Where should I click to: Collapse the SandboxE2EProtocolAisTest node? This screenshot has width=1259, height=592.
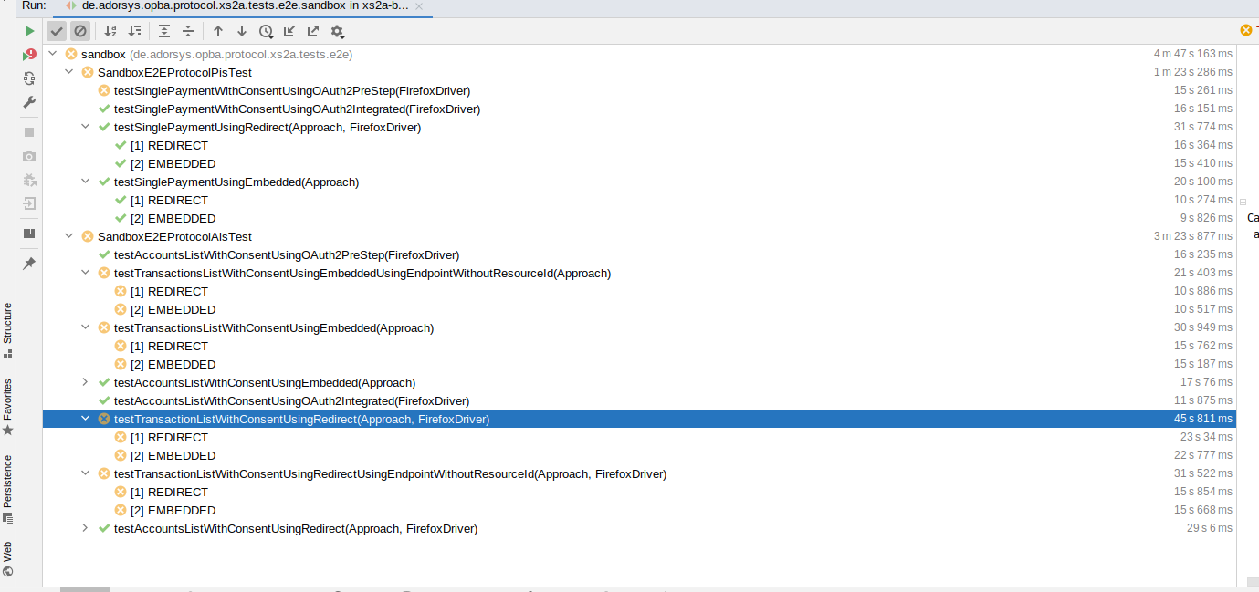pyautogui.click(x=69, y=237)
